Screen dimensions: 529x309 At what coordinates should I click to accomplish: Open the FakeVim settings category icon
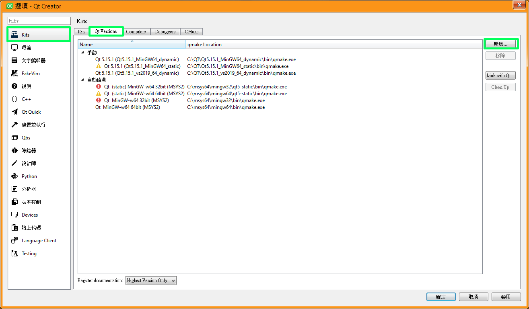click(15, 74)
